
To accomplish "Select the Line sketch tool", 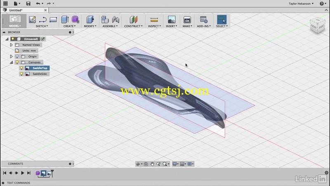I will click(x=43, y=19).
